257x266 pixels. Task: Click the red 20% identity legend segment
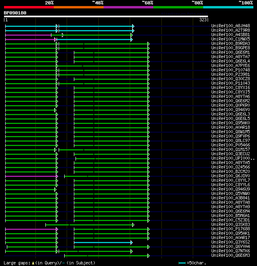point(29,7)
